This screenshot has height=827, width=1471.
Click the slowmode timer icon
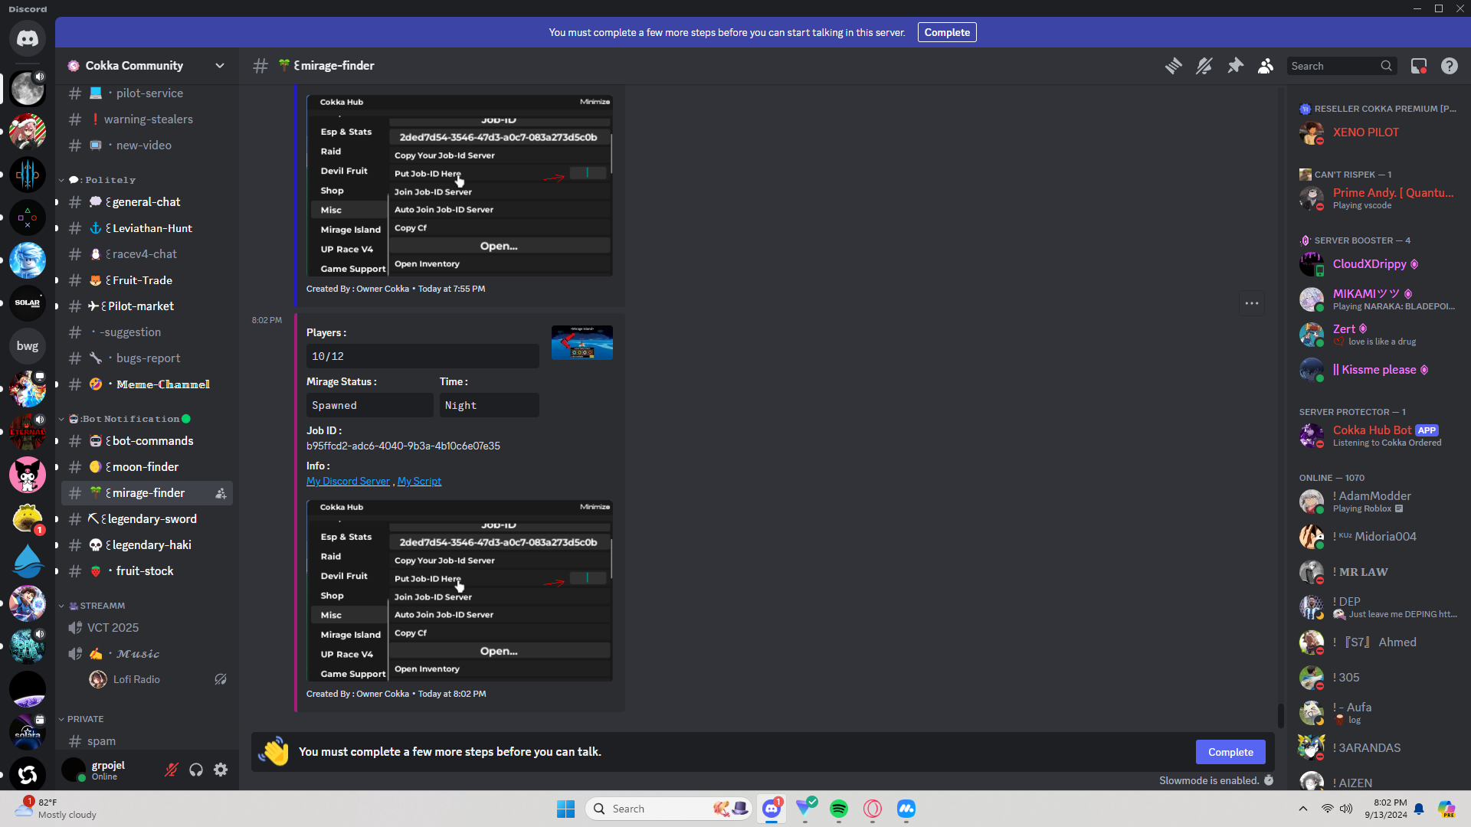1269,780
